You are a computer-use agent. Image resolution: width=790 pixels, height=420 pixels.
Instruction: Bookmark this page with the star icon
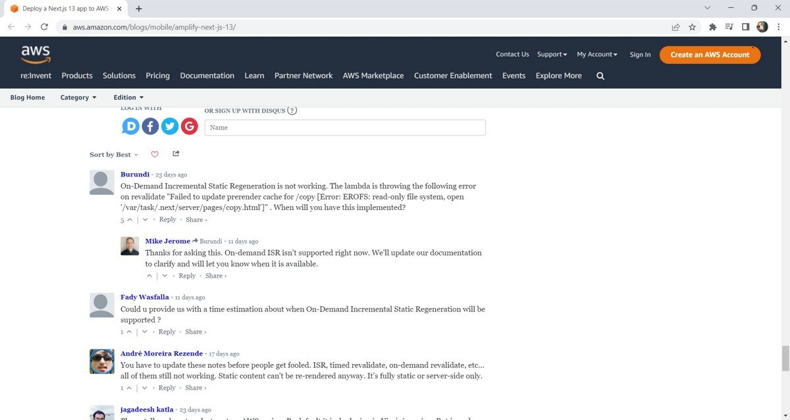pyautogui.click(x=693, y=27)
